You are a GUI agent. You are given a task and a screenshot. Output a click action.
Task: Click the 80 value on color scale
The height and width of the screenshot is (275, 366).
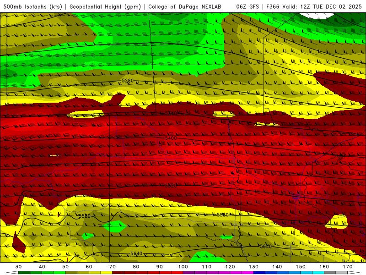136,267
